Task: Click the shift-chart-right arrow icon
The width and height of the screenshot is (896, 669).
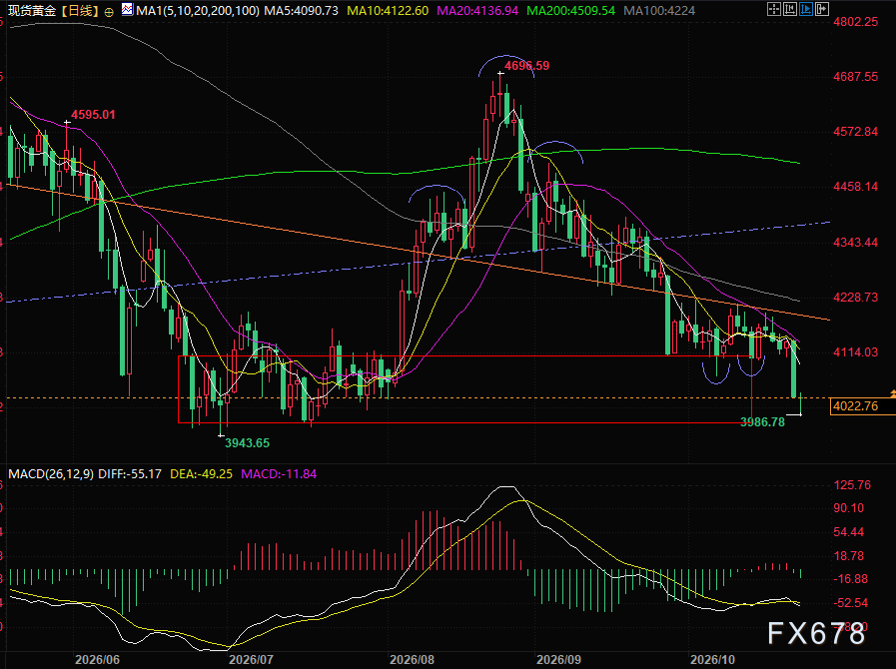Action: click(822, 9)
